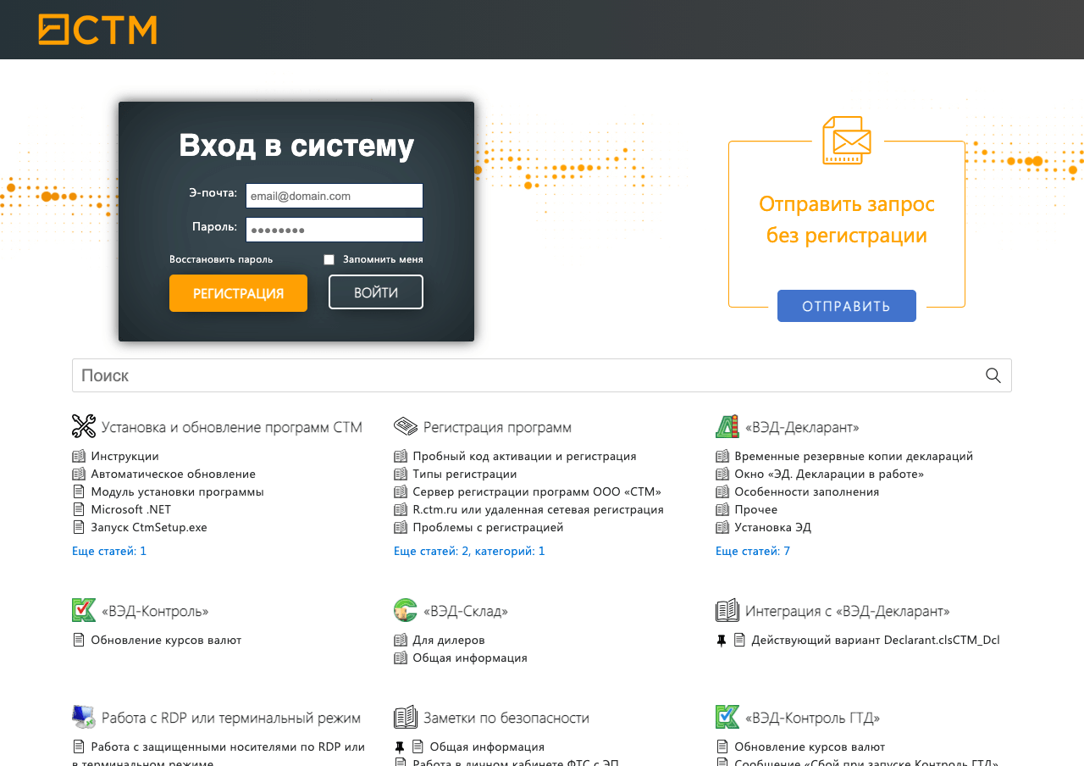The image size is (1084, 766).
Task: Click the CTM logo in header
Action: point(97,30)
